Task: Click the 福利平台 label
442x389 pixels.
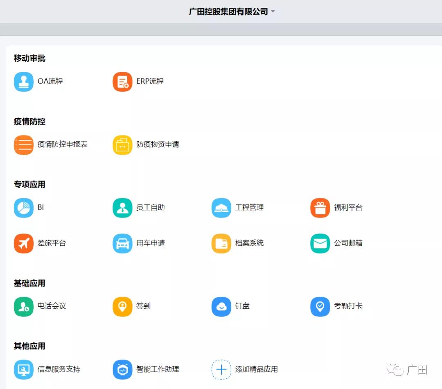Action: pyautogui.click(x=348, y=208)
